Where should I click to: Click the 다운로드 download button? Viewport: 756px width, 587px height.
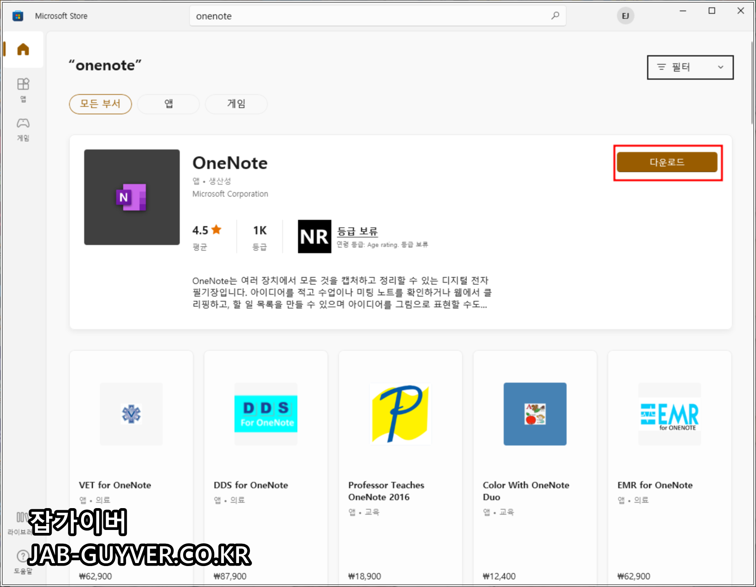[667, 162]
